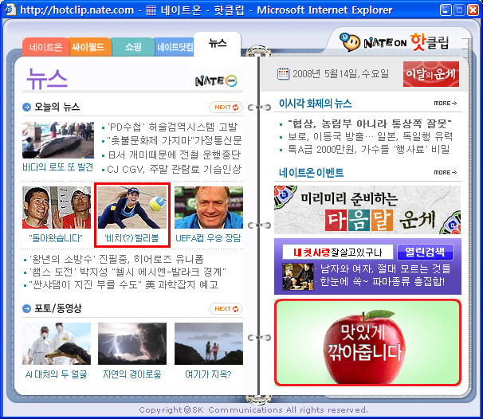Open the AI quarantine workers photo
The height and width of the screenshot is (419, 483).
[57, 343]
